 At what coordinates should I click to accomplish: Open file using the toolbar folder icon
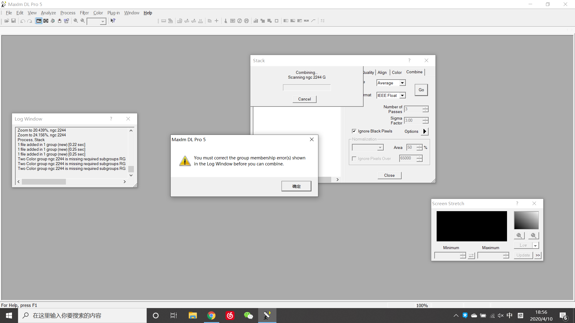click(7, 21)
